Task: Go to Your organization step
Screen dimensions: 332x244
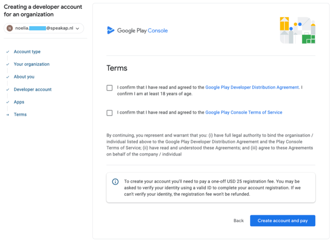Action: 31,64
